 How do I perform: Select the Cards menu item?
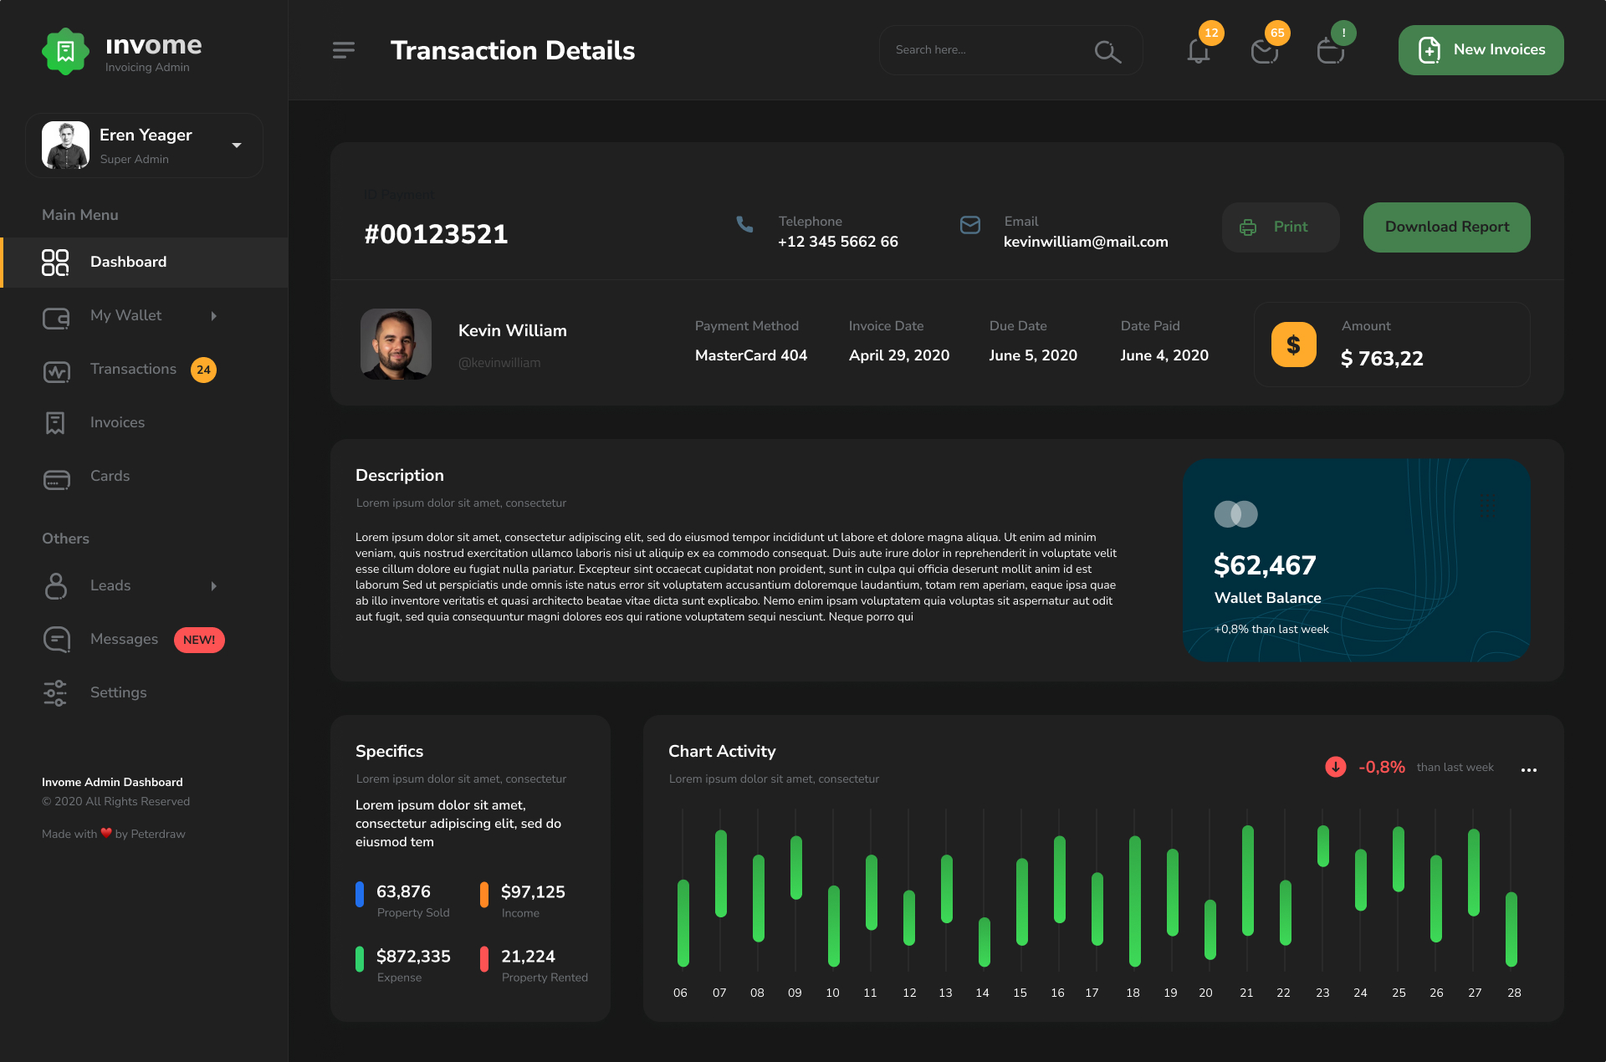pyautogui.click(x=109, y=476)
